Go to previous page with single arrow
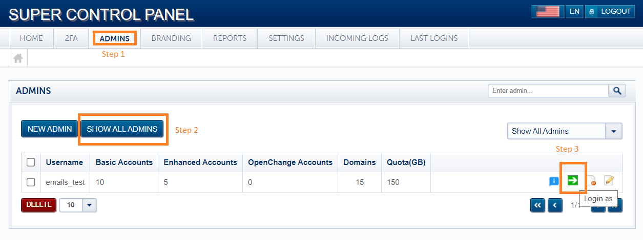The height and width of the screenshot is (240, 643). 555,205
